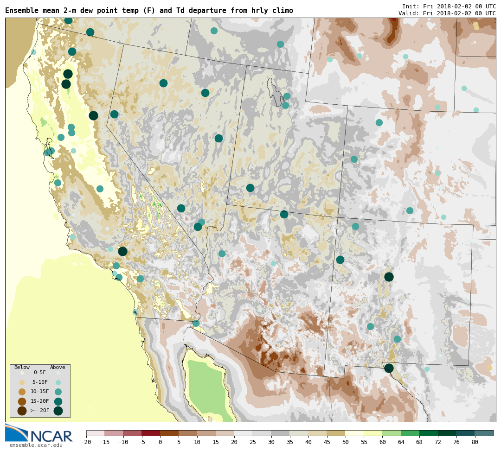Select the "Init: Fri 2018-02-02 00 UTC" line
The width and height of the screenshot is (501, 451).
(x=449, y=6)
